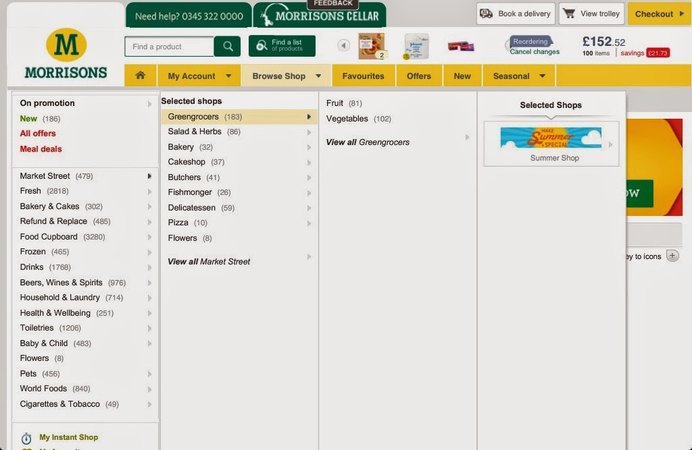Click the Reordering tag
This screenshot has height=450, width=692.
click(530, 41)
